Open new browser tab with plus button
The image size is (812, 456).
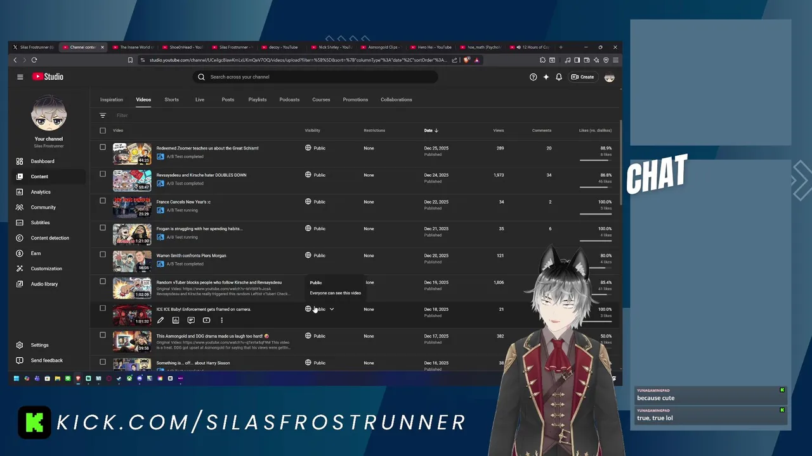click(560, 47)
